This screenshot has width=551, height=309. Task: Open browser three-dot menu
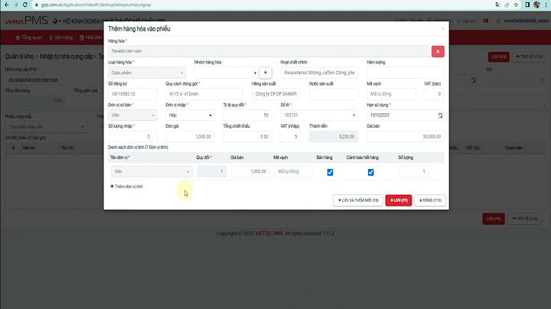pyautogui.click(x=546, y=5)
